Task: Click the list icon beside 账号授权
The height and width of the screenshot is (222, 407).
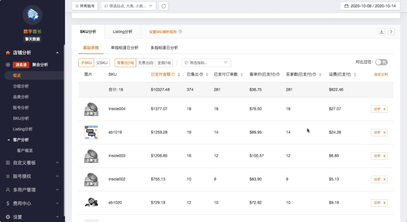Action: 8,176
